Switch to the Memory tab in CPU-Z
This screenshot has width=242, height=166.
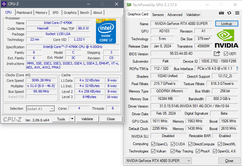point(41,13)
